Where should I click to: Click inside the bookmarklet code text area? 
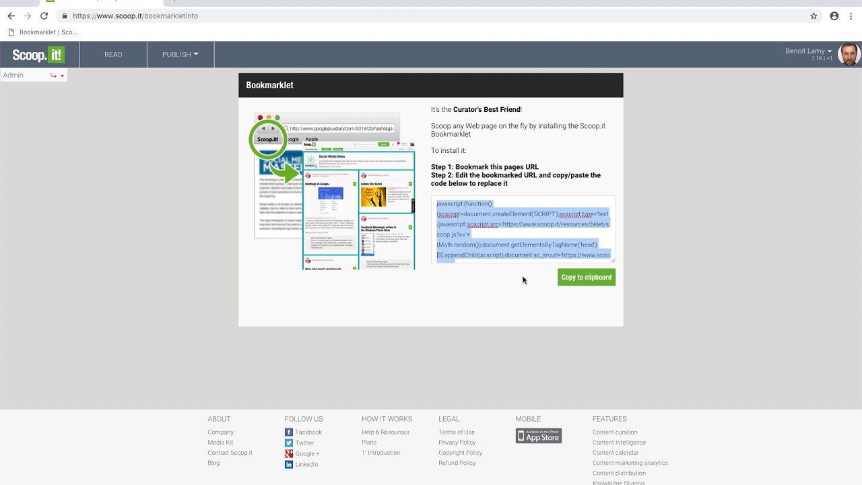pyautogui.click(x=523, y=229)
